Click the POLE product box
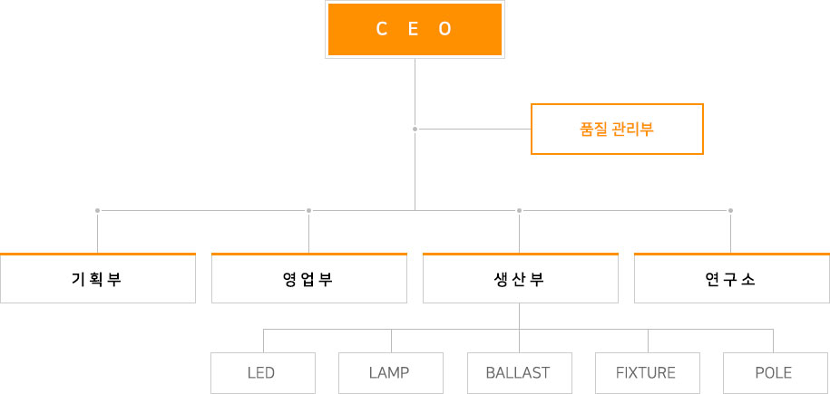The image size is (830, 394). (x=774, y=372)
